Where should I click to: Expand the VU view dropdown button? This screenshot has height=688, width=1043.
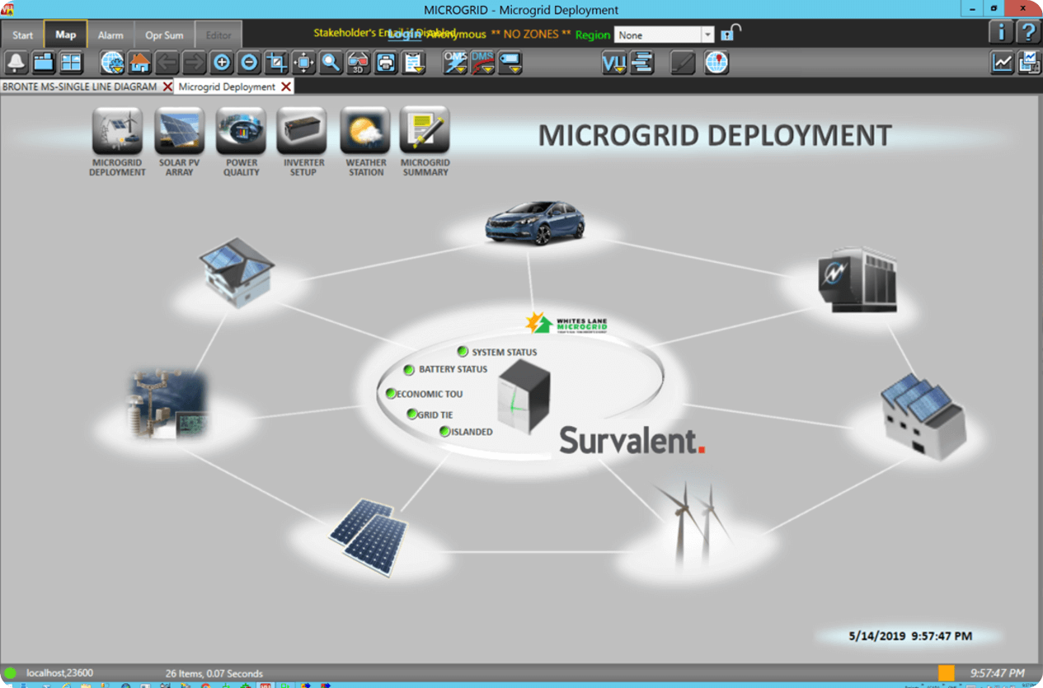point(614,63)
